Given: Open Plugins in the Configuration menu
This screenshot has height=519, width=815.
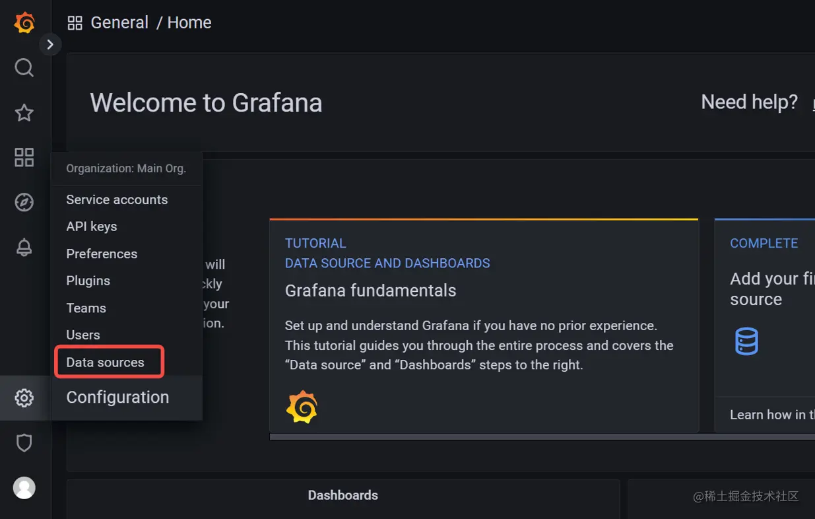Looking at the screenshot, I should (88, 281).
